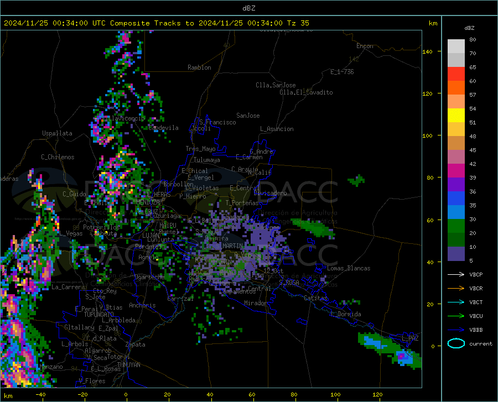Screen dimensions: 498x402
Task: Click the Anchoris map label
Action: coord(142,305)
